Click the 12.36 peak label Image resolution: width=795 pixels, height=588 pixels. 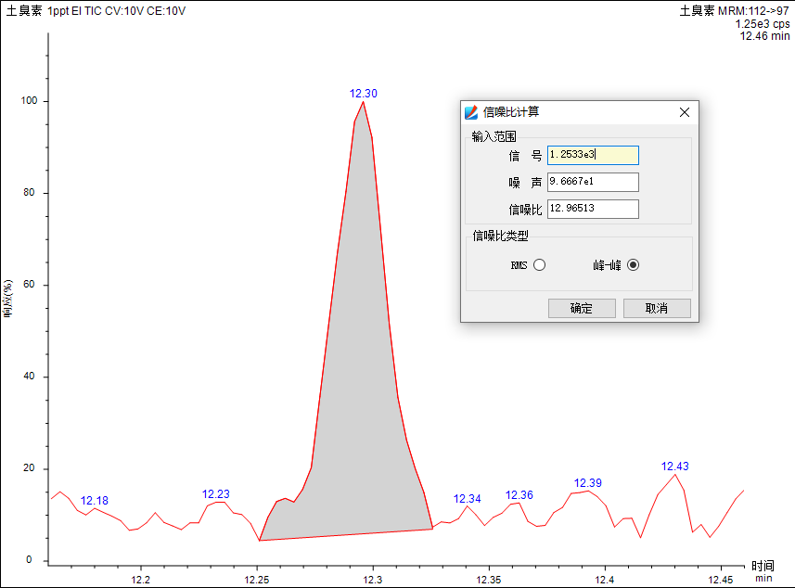519,495
